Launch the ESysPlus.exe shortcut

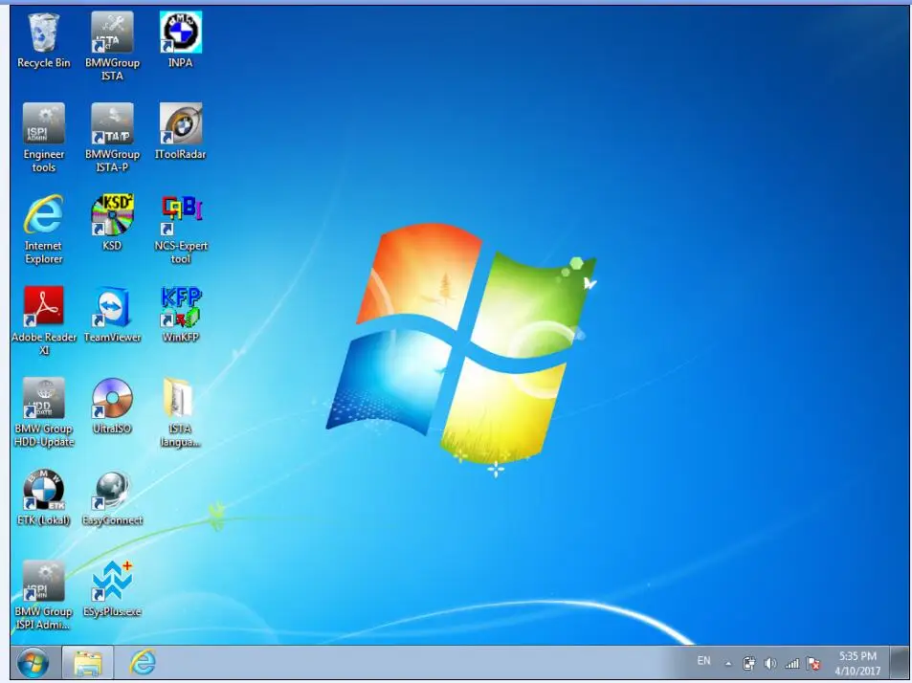click(112, 589)
